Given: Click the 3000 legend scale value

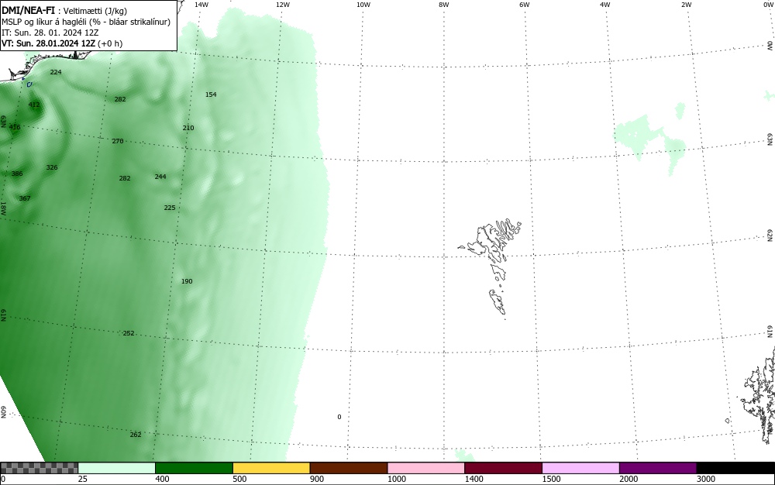Looking at the screenshot, I should tap(706, 479).
